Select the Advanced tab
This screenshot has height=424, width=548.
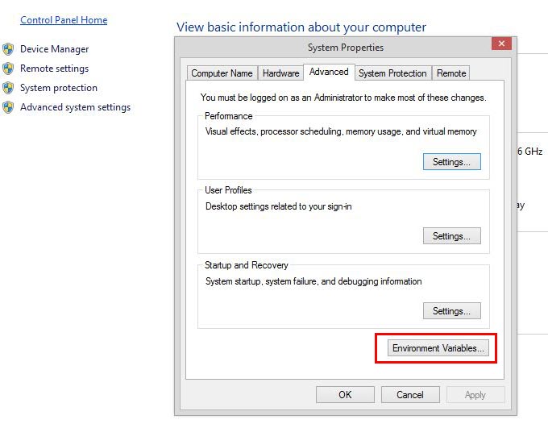coord(329,73)
